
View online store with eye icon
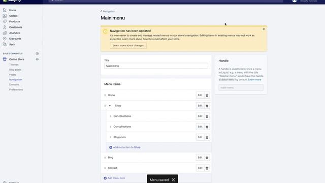coord(37,59)
